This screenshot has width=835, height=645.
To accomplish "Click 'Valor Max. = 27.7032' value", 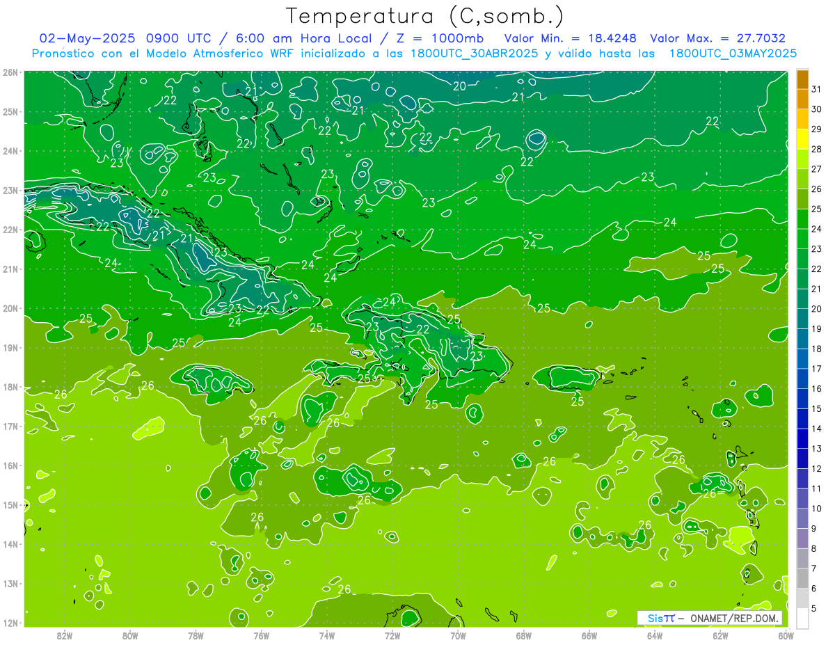I will coord(717,38).
